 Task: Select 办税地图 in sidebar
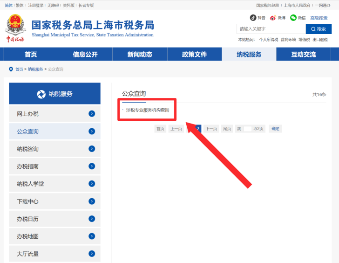[54, 236]
